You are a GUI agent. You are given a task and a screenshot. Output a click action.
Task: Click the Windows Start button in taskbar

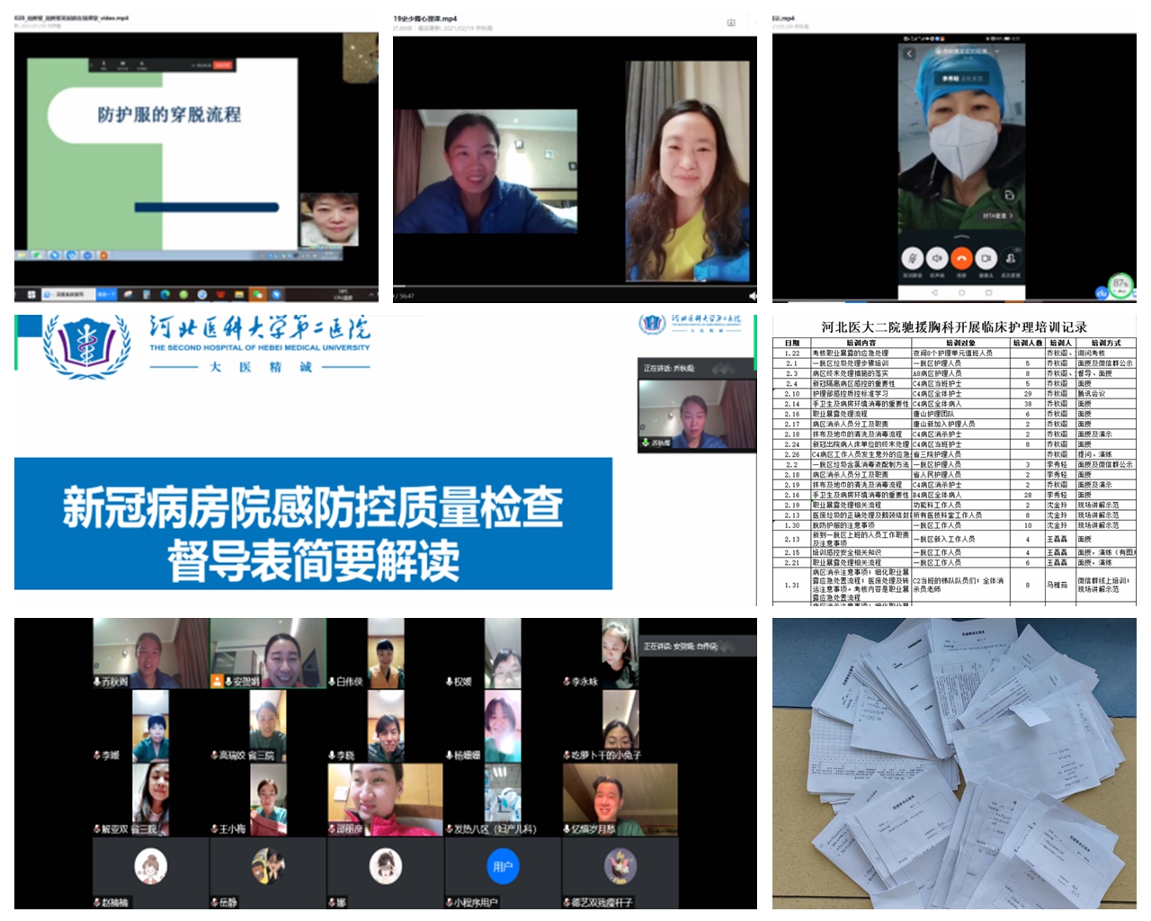(x=31, y=294)
